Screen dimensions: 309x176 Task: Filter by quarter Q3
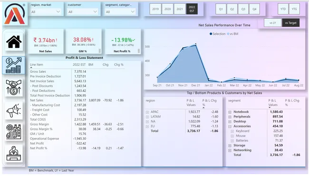point(243,9)
